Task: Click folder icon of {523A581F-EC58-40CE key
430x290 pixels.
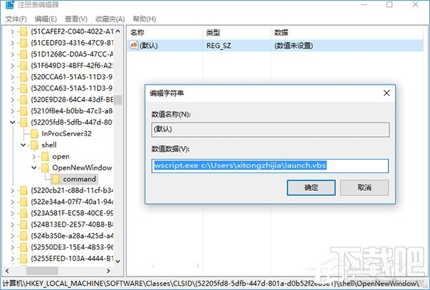Action: (24, 213)
